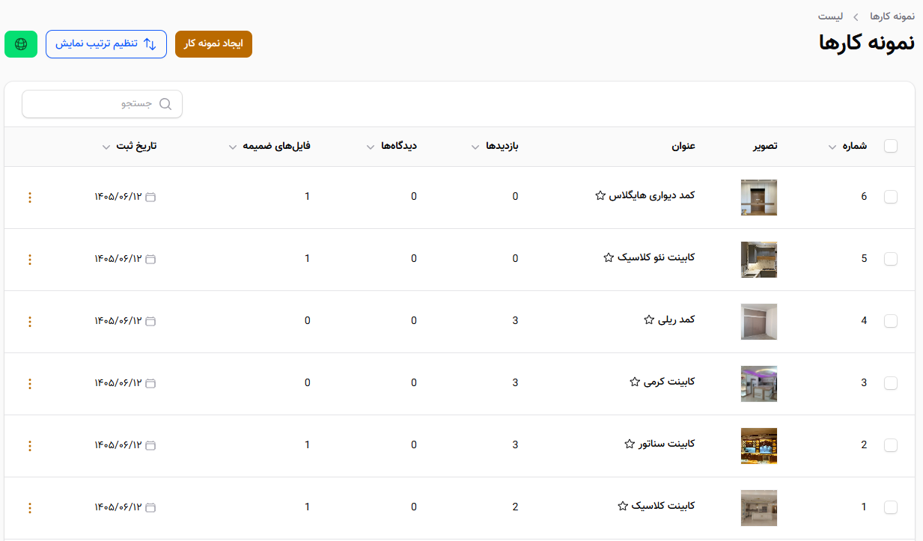Screen dimensions: 923x541
Task: Star the کمد ریلی item
Action: click(x=649, y=320)
